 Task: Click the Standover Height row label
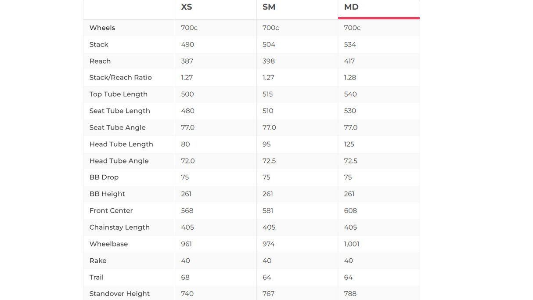coord(119,293)
